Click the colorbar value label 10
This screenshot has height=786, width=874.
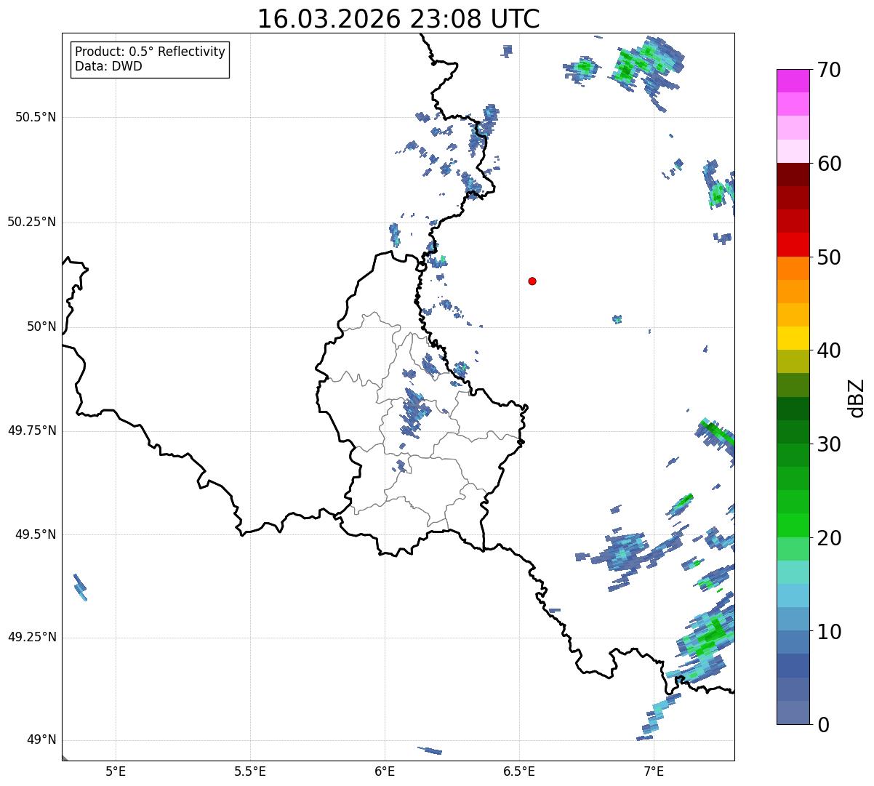(829, 632)
